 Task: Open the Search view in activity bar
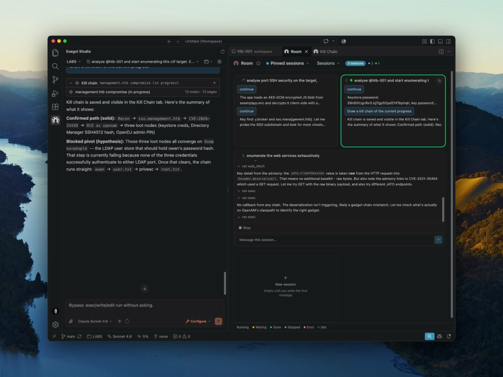[55, 66]
